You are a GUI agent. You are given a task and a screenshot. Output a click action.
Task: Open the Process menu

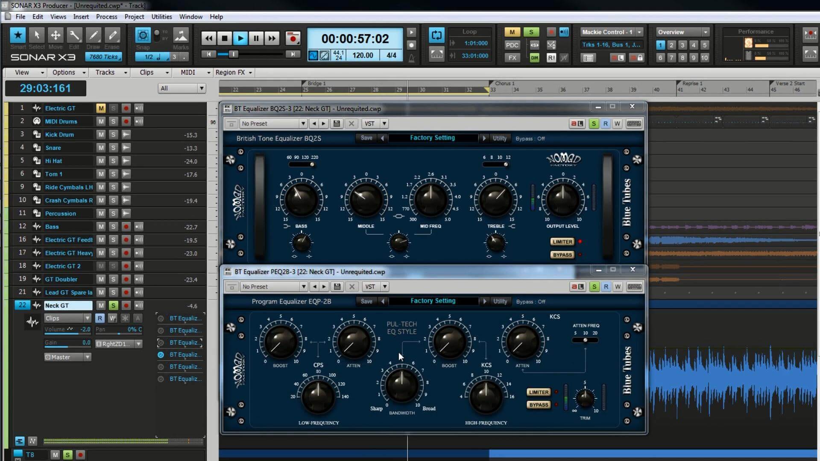click(x=106, y=17)
